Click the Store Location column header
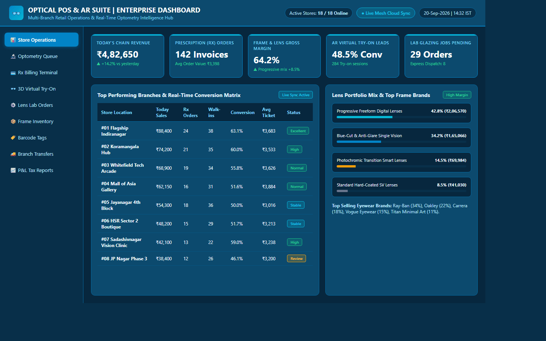 [116, 113]
